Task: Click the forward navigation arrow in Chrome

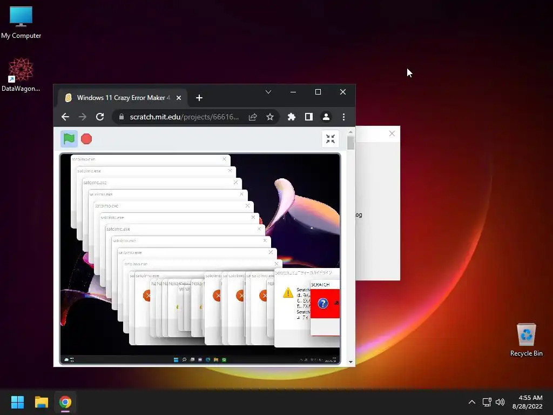Action: (83, 117)
